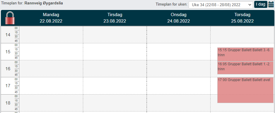Click the hour 18 row label
Image resolution: width=275 pixels, height=113 pixels.
tap(8, 103)
